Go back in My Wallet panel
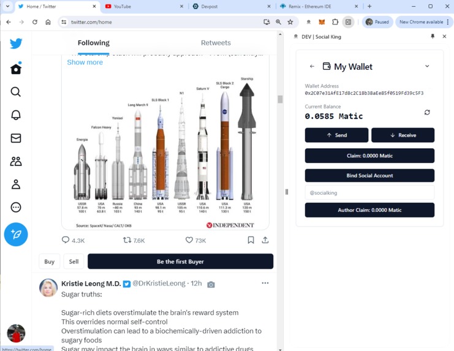The width and height of the screenshot is (454, 351). (312, 66)
